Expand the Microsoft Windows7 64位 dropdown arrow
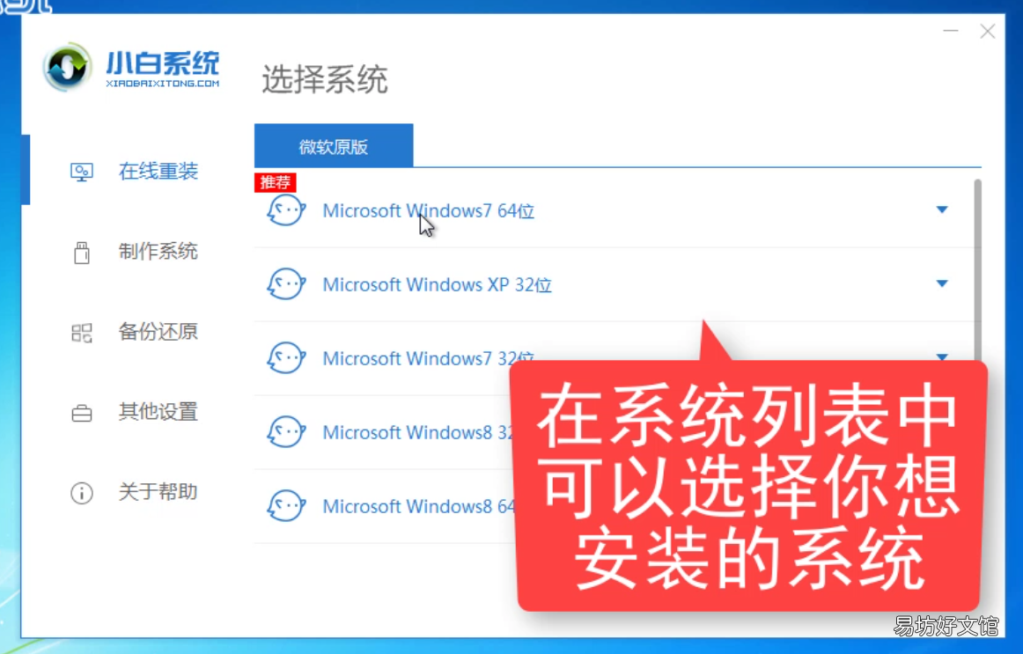Viewport: 1023px width, 654px height. pyautogui.click(x=941, y=210)
